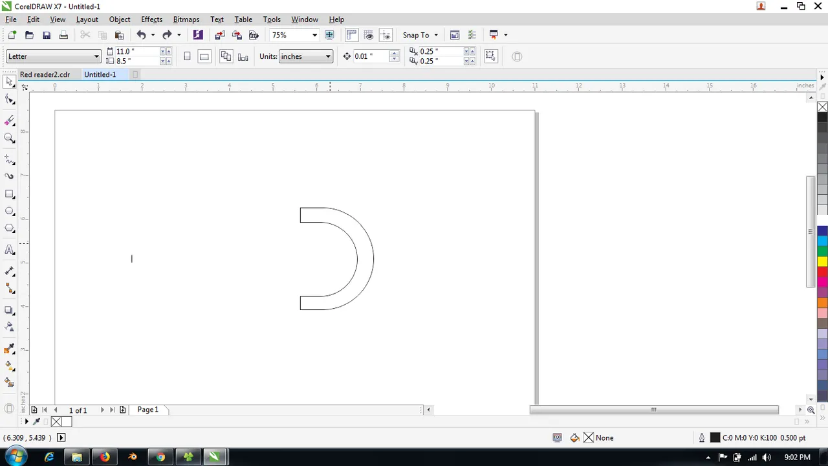The width and height of the screenshot is (828, 466).
Task: Open Publish to PDF
Action: coord(254,35)
